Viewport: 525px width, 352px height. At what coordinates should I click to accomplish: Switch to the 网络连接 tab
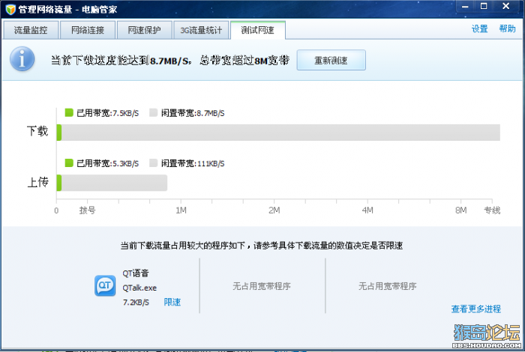click(88, 30)
